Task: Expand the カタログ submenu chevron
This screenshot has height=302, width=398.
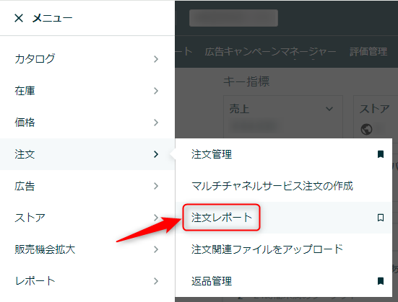Action: 156,59
